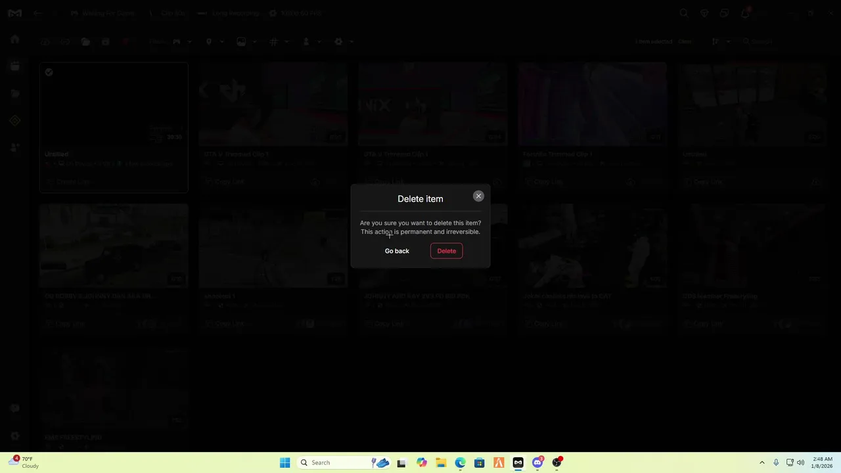The image size is (841, 473).
Task: Open network settings from the tray
Action: 790,462
